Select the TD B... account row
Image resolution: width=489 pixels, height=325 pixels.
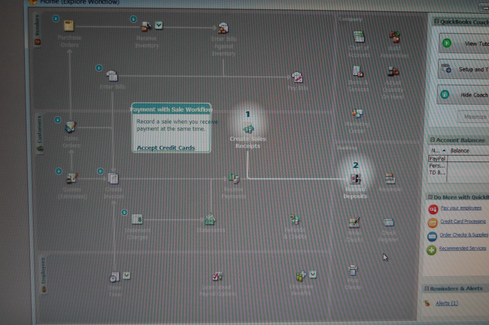coord(458,173)
